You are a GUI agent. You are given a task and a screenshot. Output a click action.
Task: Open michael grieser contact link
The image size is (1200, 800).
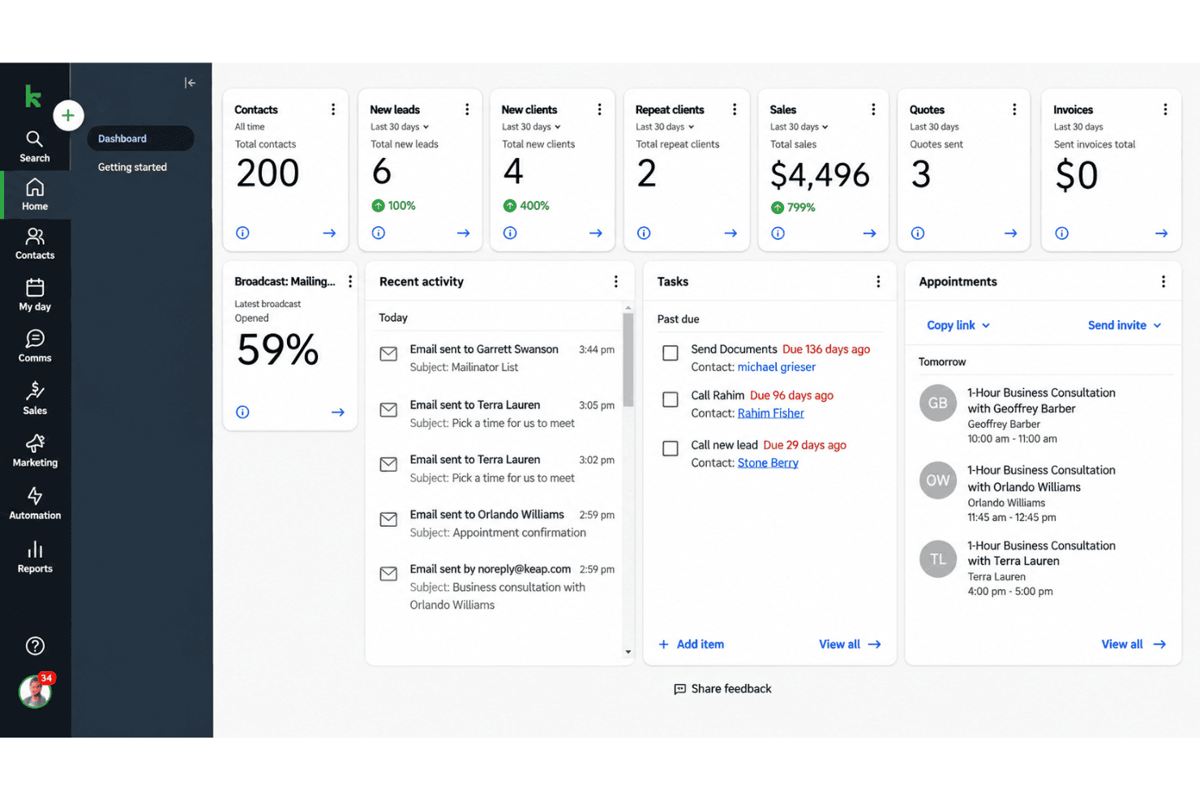[777, 367]
